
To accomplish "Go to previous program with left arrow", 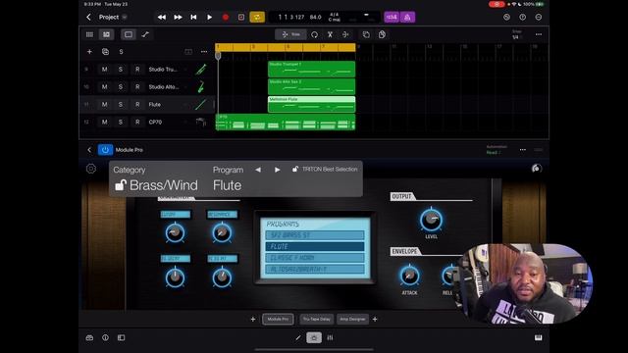I will (x=258, y=170).
